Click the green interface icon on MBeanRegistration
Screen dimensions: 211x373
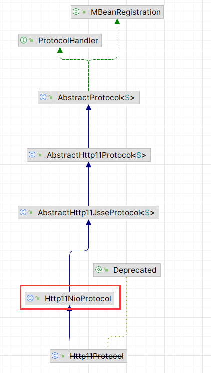coord(76,12)
